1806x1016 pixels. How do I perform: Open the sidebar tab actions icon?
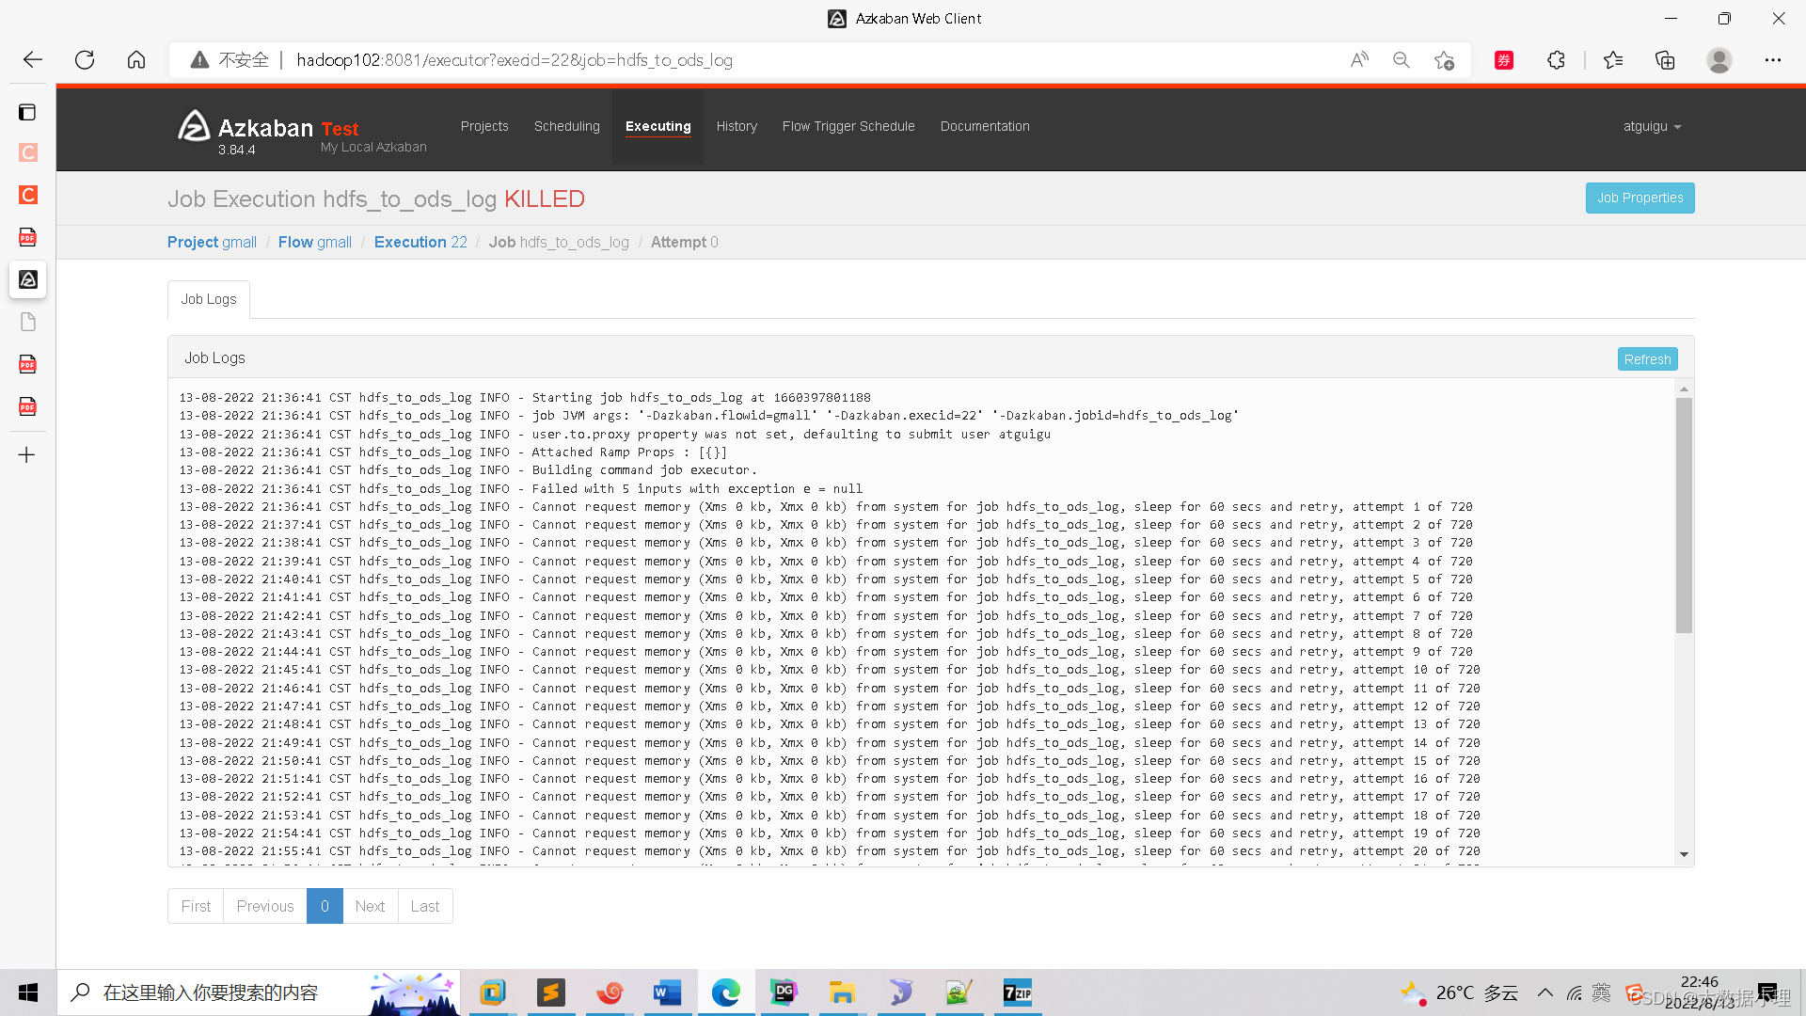[27, 112]
